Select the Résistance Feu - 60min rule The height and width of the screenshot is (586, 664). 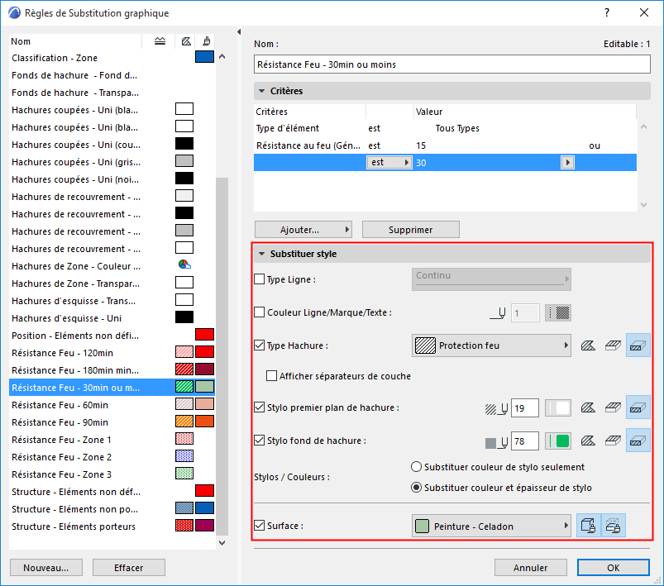112,405
